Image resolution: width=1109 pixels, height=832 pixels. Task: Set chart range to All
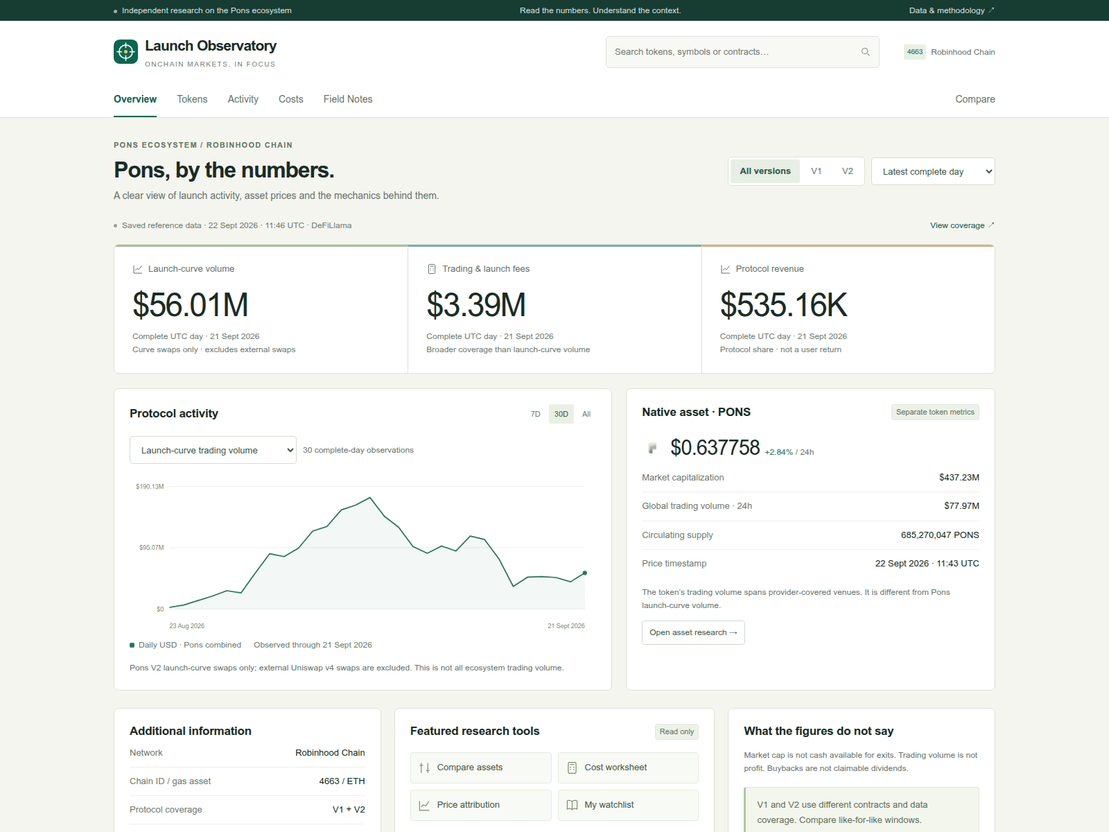pyautogui.click(x=586, y=414)
